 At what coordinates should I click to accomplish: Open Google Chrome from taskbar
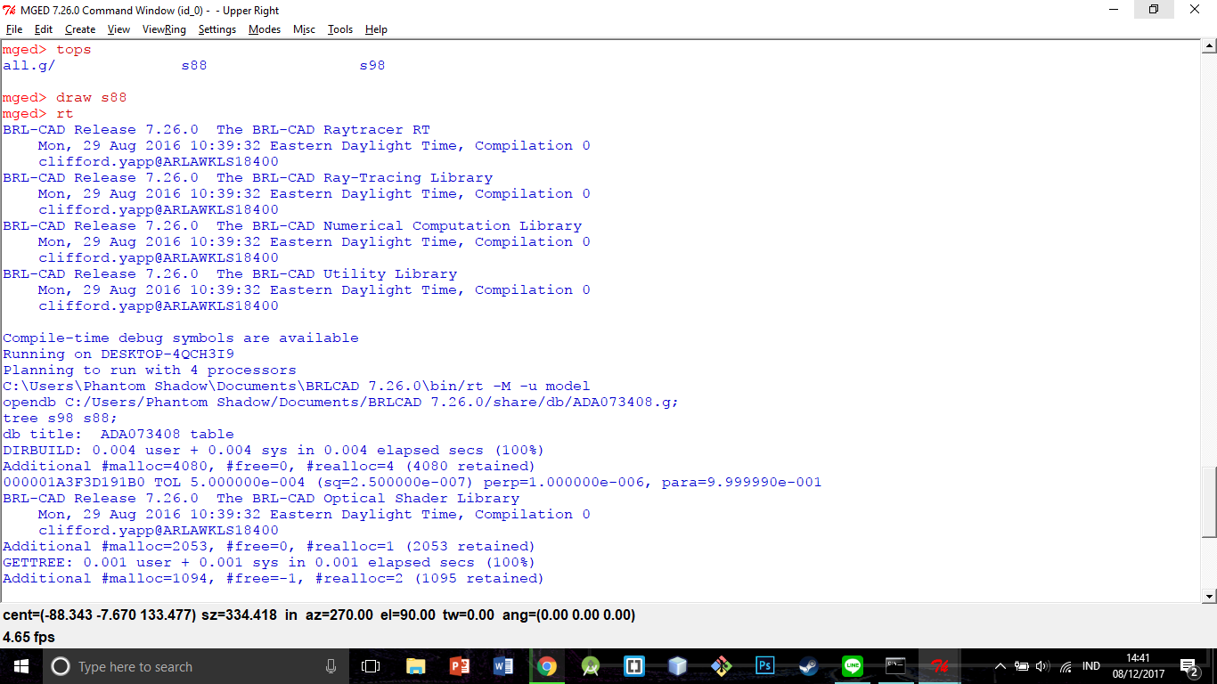546,666
